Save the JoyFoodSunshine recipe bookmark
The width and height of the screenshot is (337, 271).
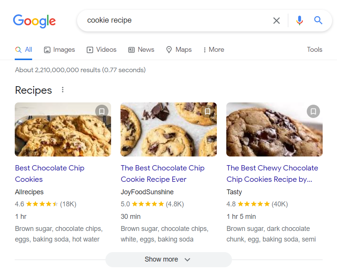point(207,111)
